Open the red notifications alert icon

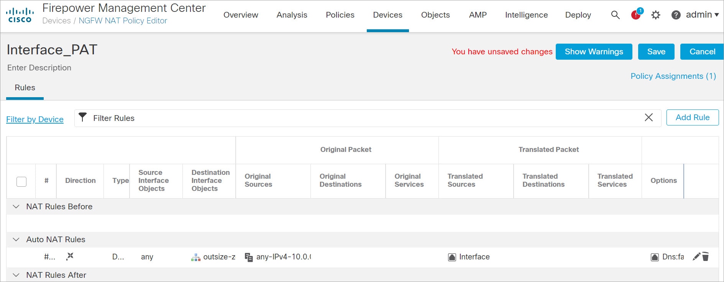coord(636,14)
